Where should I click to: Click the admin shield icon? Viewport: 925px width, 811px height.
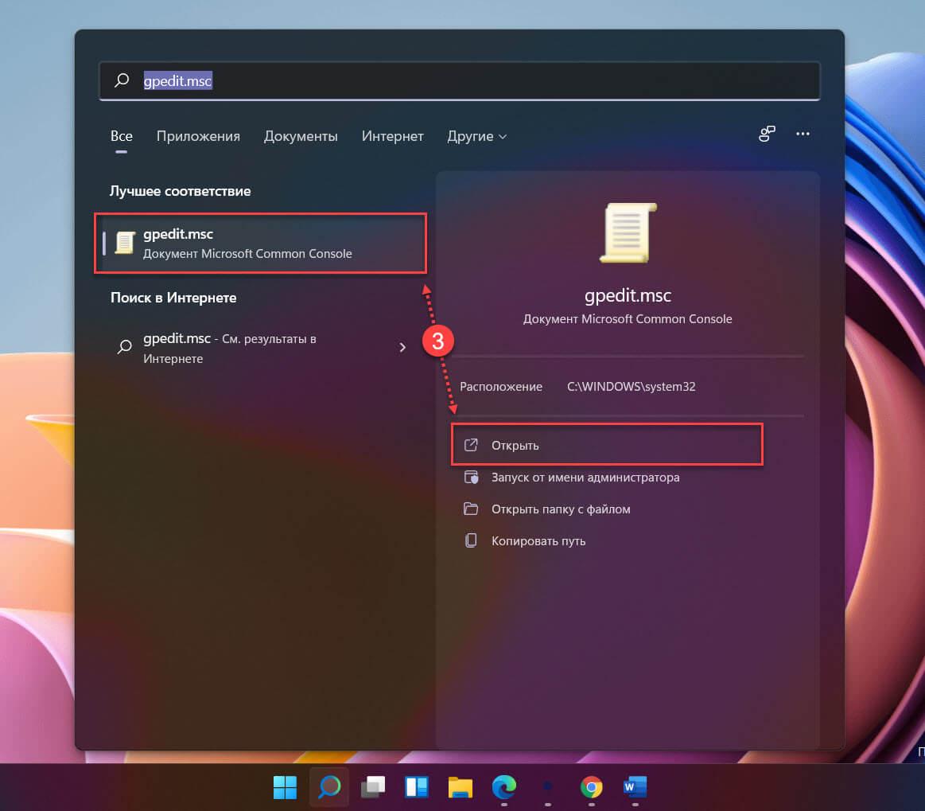click(471, 477)
